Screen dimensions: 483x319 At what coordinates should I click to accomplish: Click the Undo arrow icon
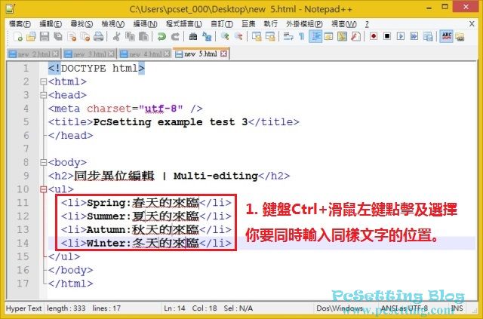point(158,36)
